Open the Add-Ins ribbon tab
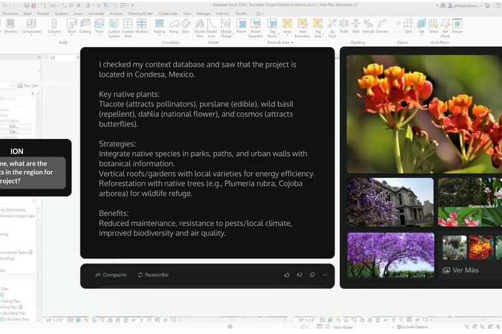The image size is (502, 334). tap(223, 14)
